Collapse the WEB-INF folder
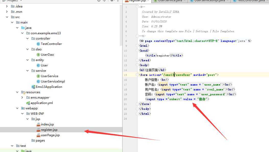 [x=22, y=114]
